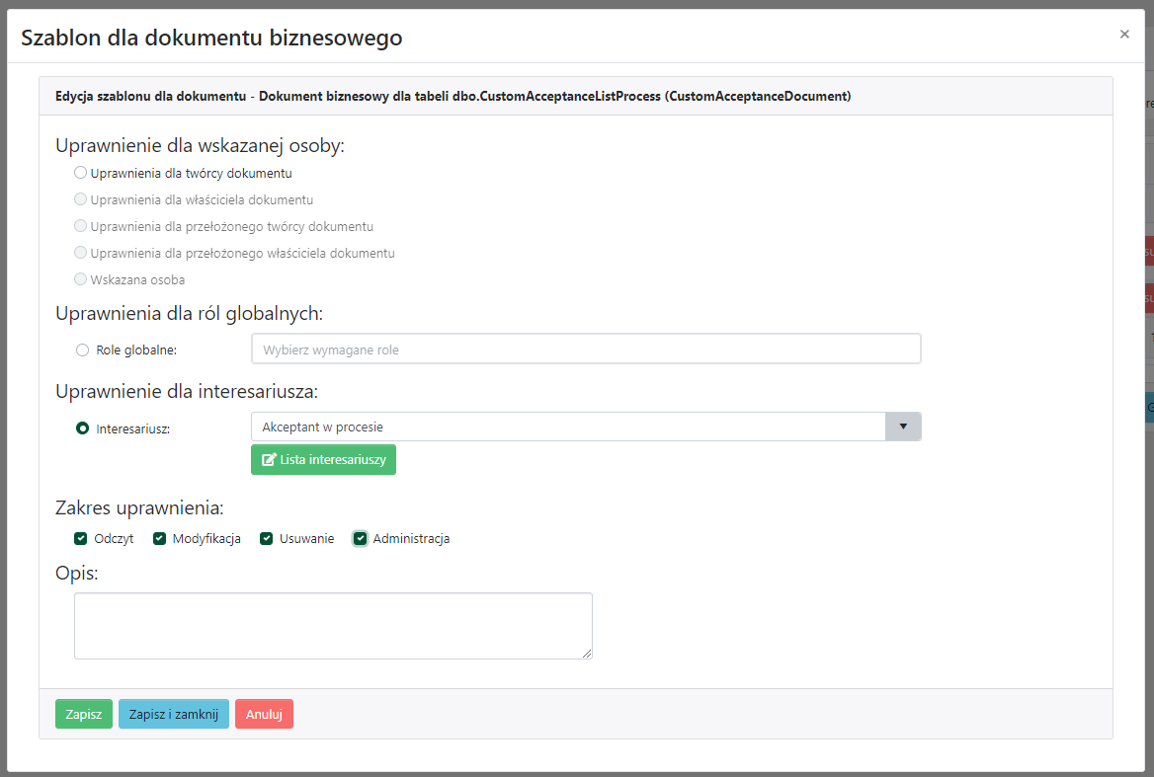
Task: Select Uprawnienia dla twórcy dokumentu radio
Action: click(81, 173)
